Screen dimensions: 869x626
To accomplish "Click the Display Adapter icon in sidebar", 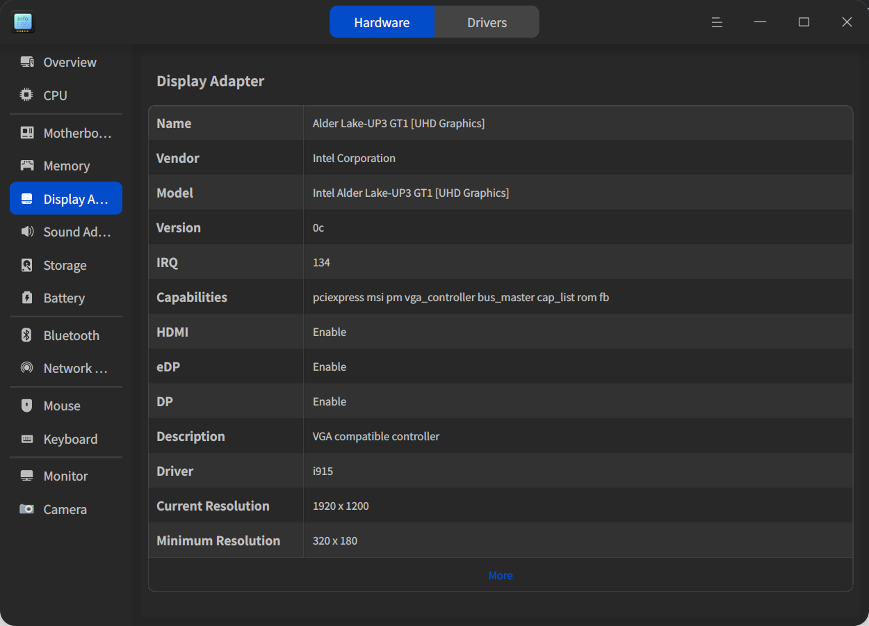I will [27, 199].
